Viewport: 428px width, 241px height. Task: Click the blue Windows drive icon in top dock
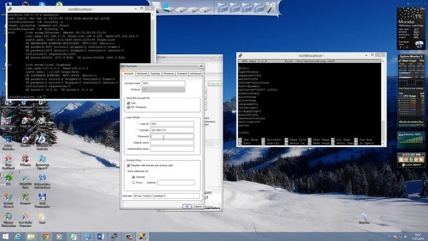[x=169, y=8]
